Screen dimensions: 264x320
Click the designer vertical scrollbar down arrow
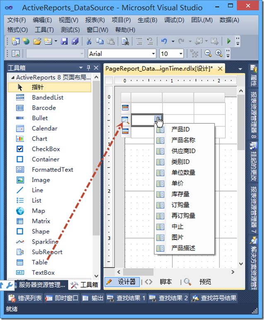[241, 264]
